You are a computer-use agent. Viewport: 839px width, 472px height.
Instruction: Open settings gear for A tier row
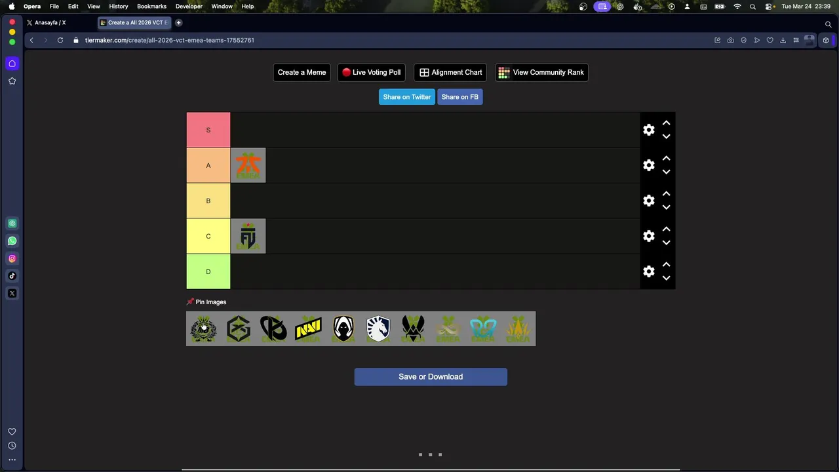[x=649, y=165]
